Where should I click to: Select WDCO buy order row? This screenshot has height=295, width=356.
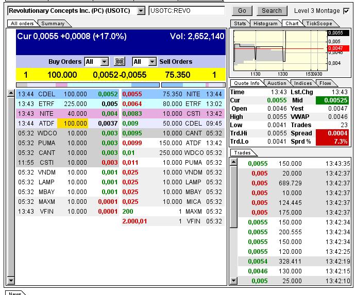click(67, 133)
